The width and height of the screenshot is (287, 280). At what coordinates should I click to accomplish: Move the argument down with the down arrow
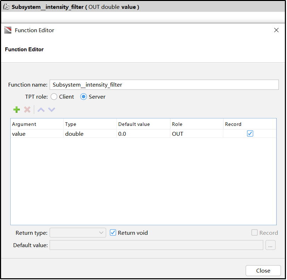coord(52,110)
